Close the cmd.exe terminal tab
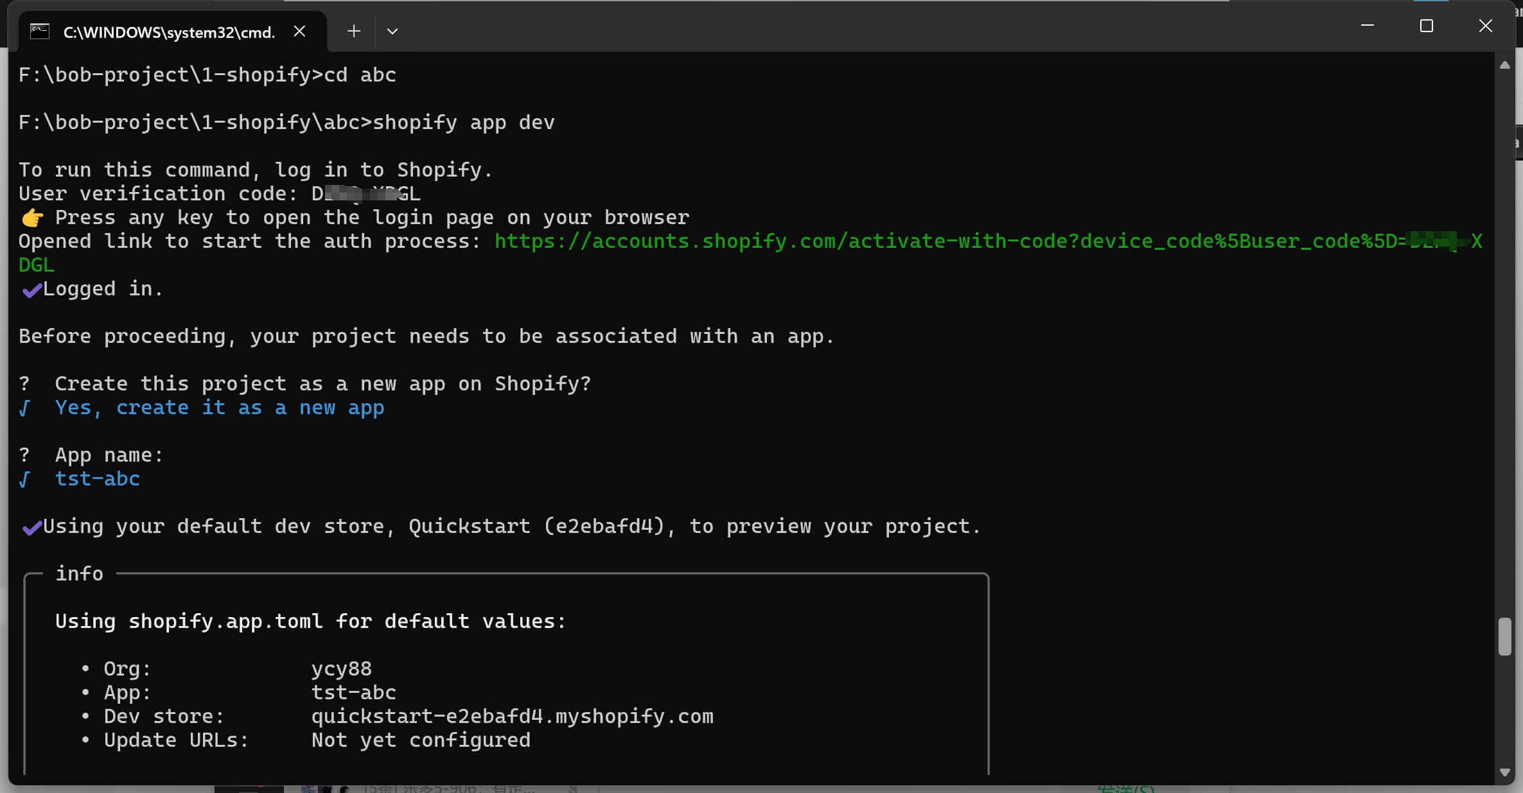This screenshot has width=1523, height=793. [299, 31]
